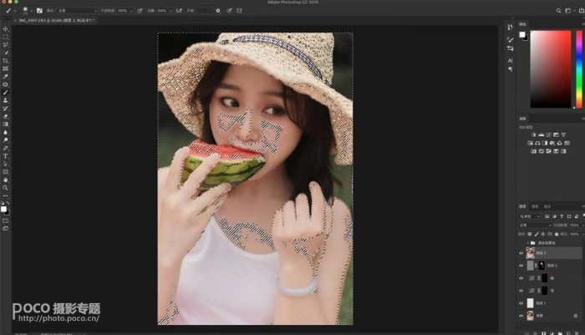Screen dimensions: 585x335
Task: Select the Color panel tab
Action: (x=522, y=24)
